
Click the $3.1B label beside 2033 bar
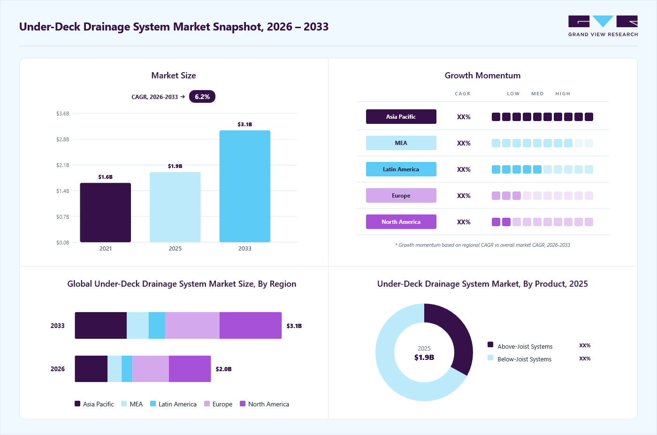coord(294,326)
